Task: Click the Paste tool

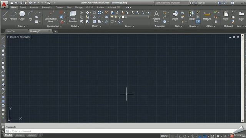Action: (226, 16)
